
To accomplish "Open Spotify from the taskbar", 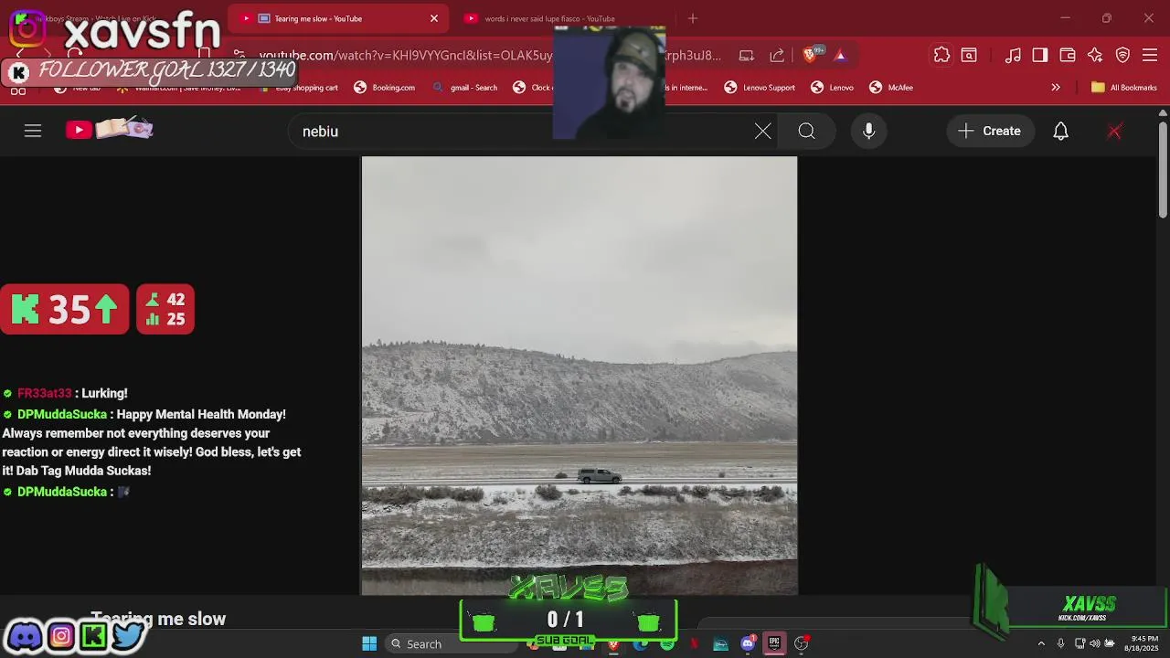I will (x=667, y=644).
